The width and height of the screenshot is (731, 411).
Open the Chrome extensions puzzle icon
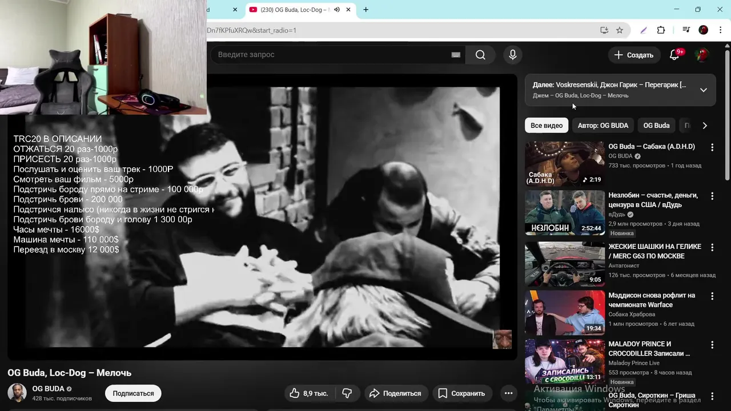(x=661, y=30)
